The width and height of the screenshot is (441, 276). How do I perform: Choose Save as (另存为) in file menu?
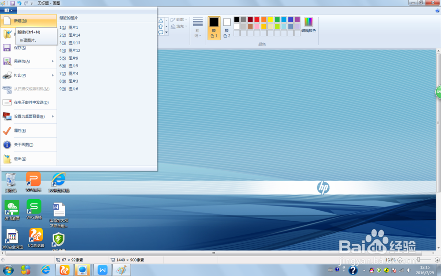(x=25, y=61)
